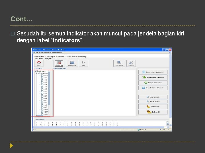
Task: Select the cei5 indicator
Action: coord(44,87)
